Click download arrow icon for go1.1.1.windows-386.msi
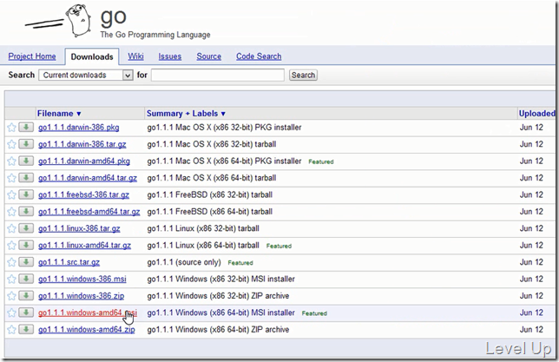559x362 pixels. click(26, 279)
